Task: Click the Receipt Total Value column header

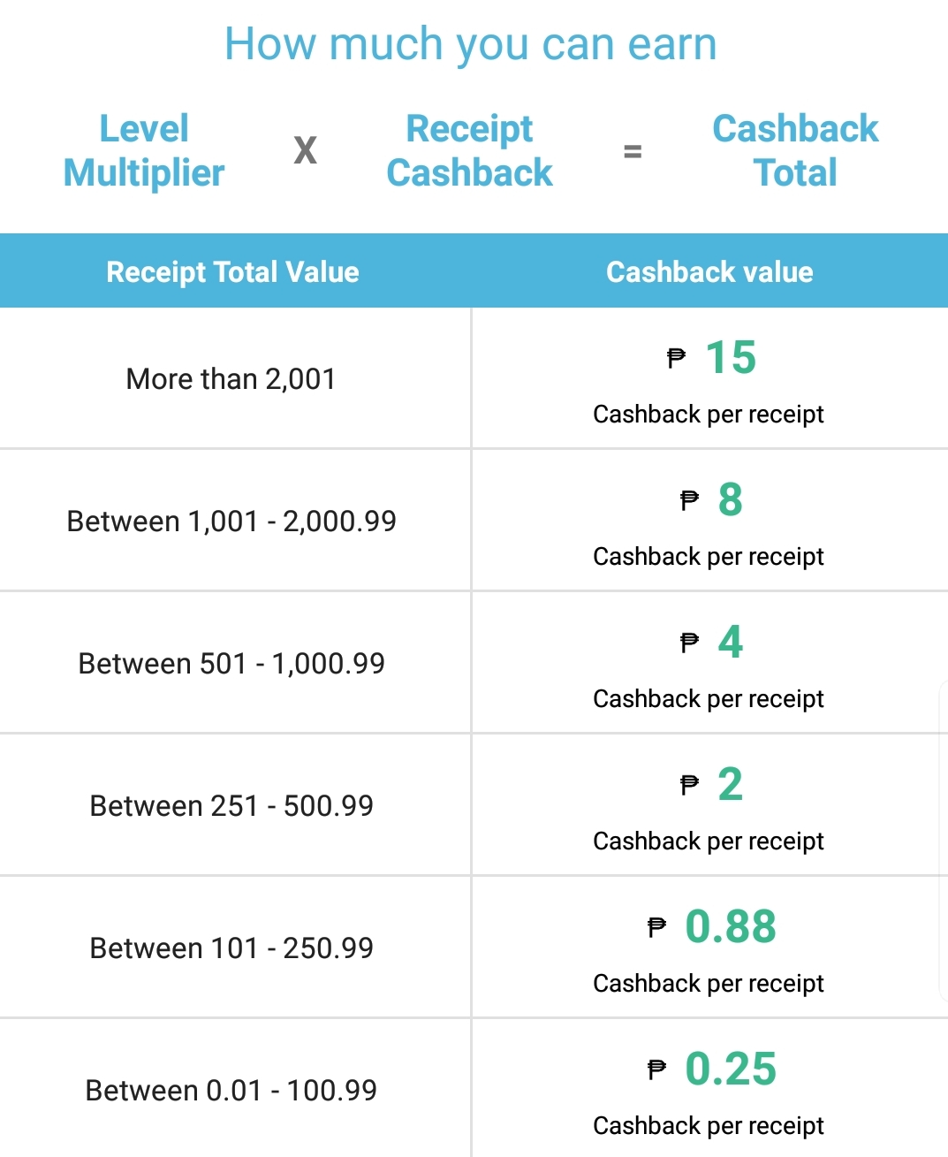Action: tap(232, 271)
